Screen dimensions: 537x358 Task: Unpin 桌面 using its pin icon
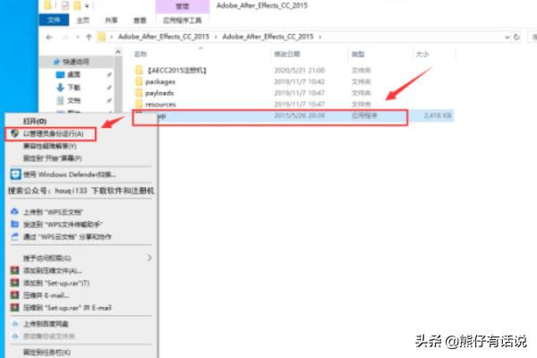(109, 74)
